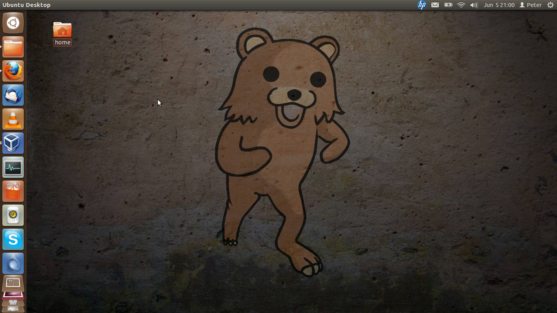557x313 pixels.
Task: Click the HP indicator in top panel
Action: click(422, 5)
